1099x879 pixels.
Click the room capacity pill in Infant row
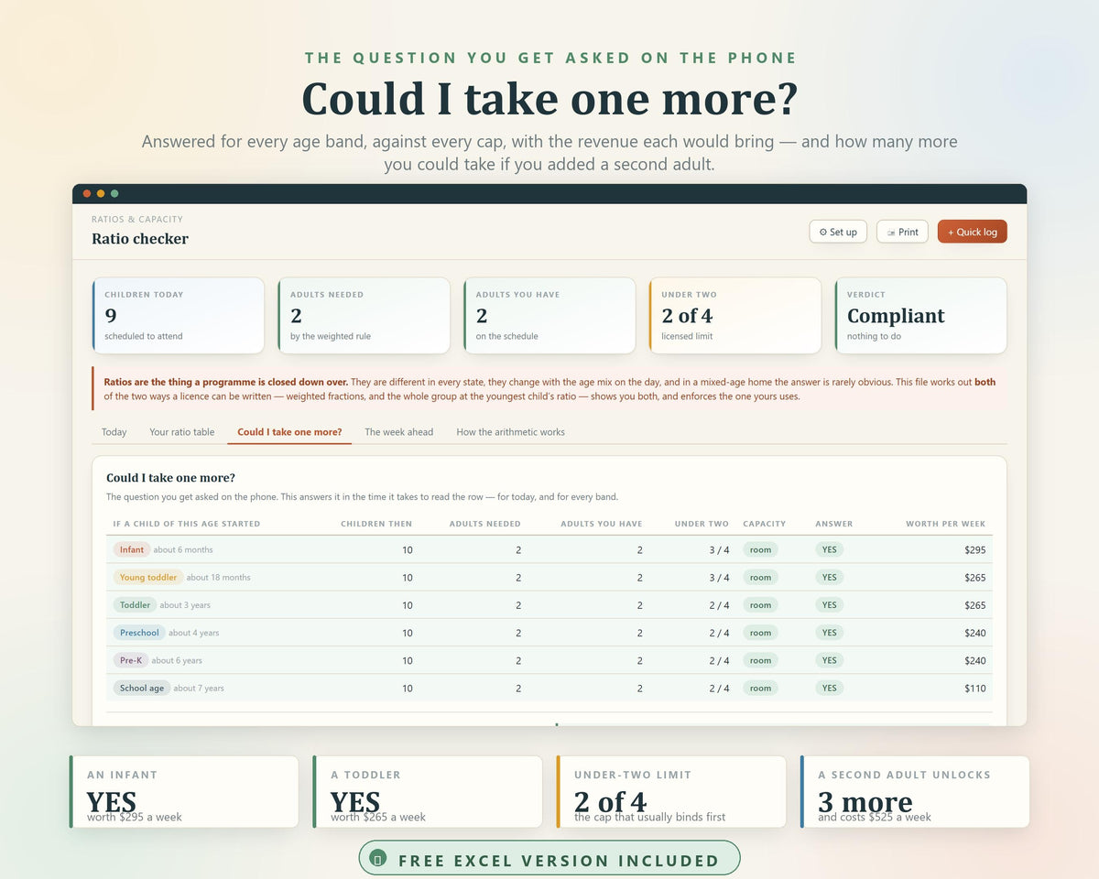pyautogui.click(x=760, y=549)
